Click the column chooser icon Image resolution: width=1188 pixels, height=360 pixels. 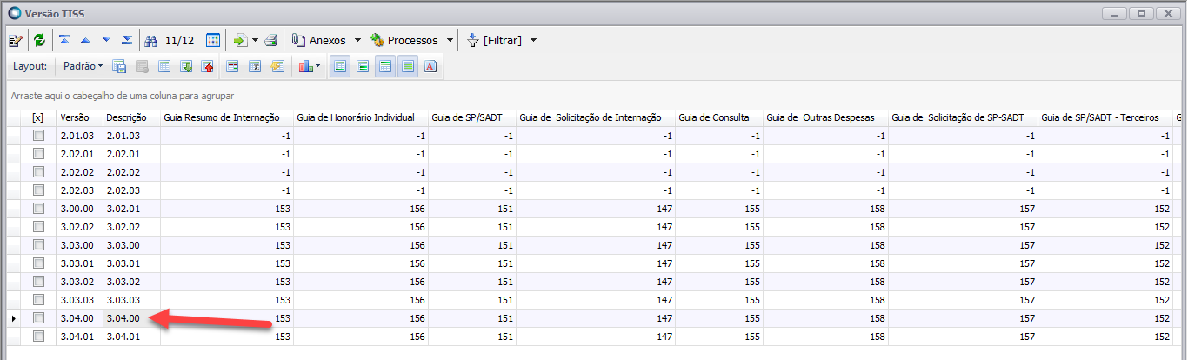233,66
